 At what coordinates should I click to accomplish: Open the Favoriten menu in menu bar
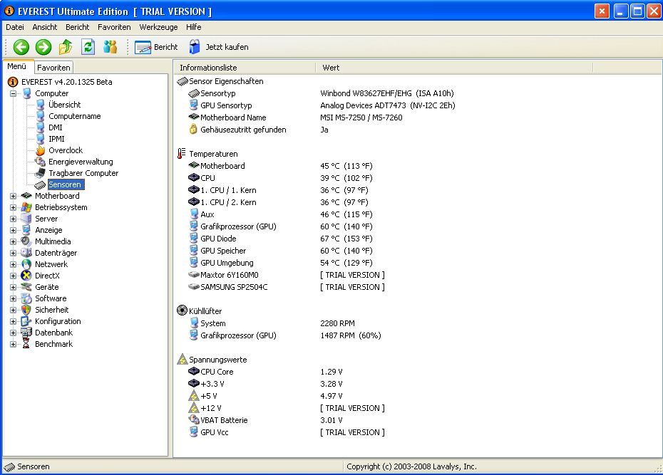pyautogui.click(x=114, y=27)
